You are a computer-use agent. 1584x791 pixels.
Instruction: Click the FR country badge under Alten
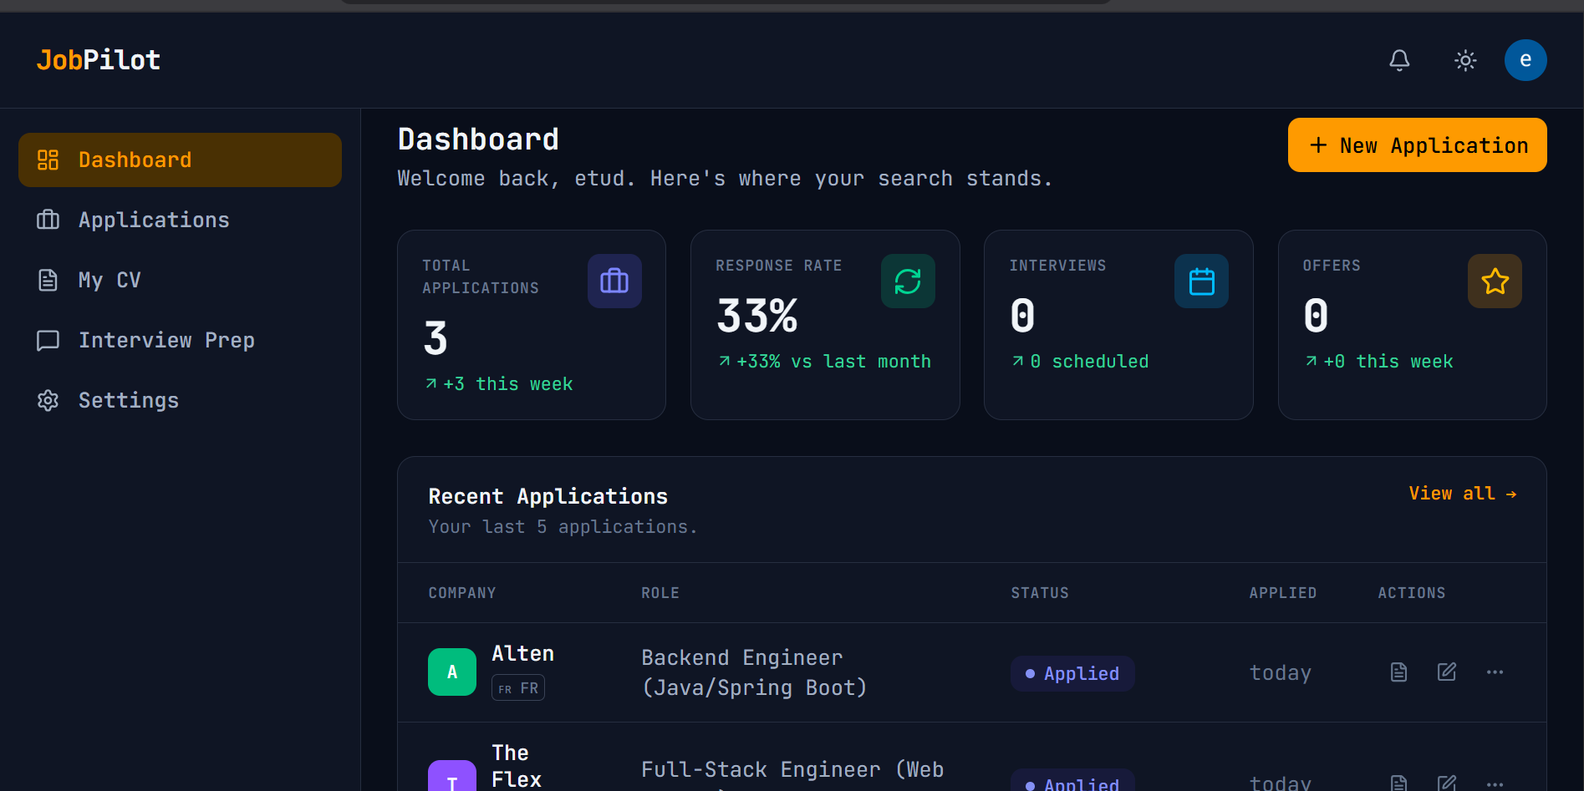518,688
